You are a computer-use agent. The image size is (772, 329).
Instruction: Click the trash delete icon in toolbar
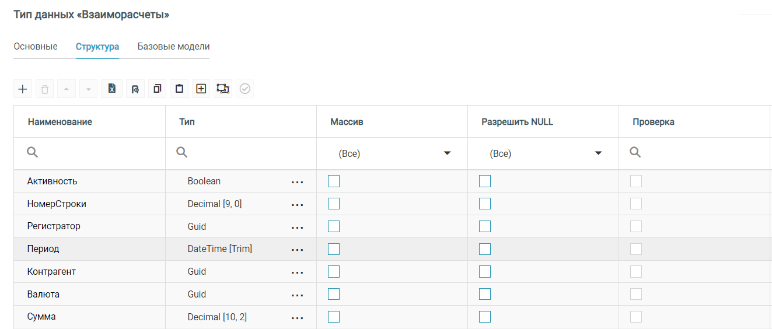(x=45, y=89)
